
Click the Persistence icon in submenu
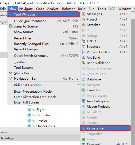point(83,128)
